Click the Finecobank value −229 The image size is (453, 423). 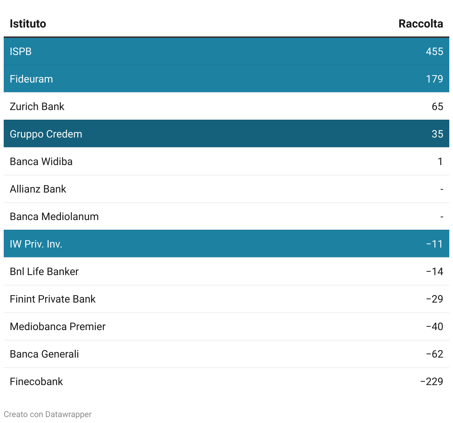431,381
